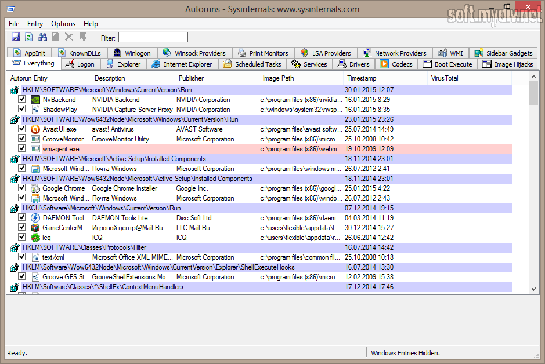The image size is (545, 364).
Task: Uncheck the ShadowPlay entry checkbox
Action: coord(22,109)
